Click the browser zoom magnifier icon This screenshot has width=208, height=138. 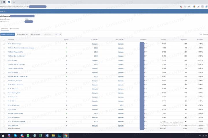(185, 7)
